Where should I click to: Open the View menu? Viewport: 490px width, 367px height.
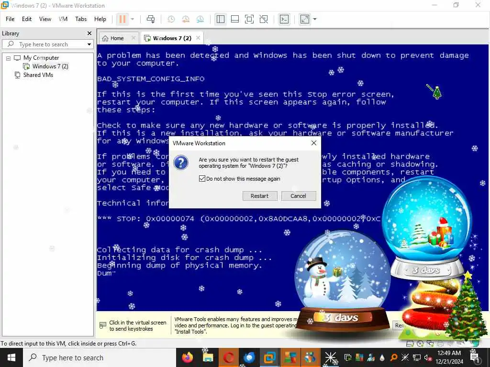coord(45,19)
